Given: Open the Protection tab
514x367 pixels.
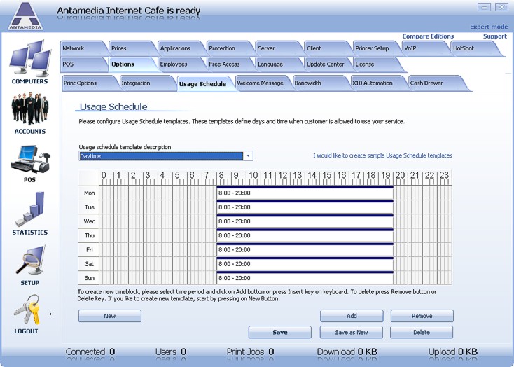Looking at the screenshot, I should (229, 48).
